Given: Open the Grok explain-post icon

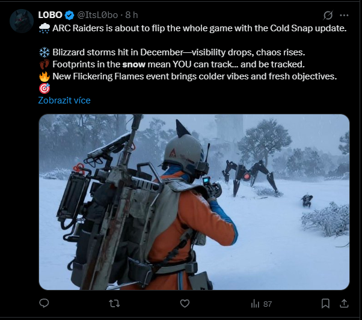Looking at the screenshot, I should 328,15.
